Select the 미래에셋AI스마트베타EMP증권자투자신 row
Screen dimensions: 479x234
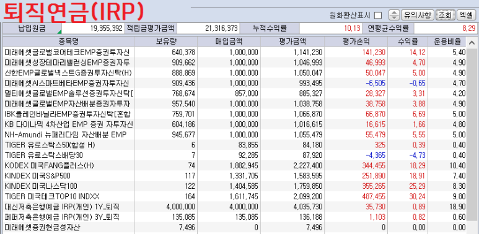click(234, 84)
